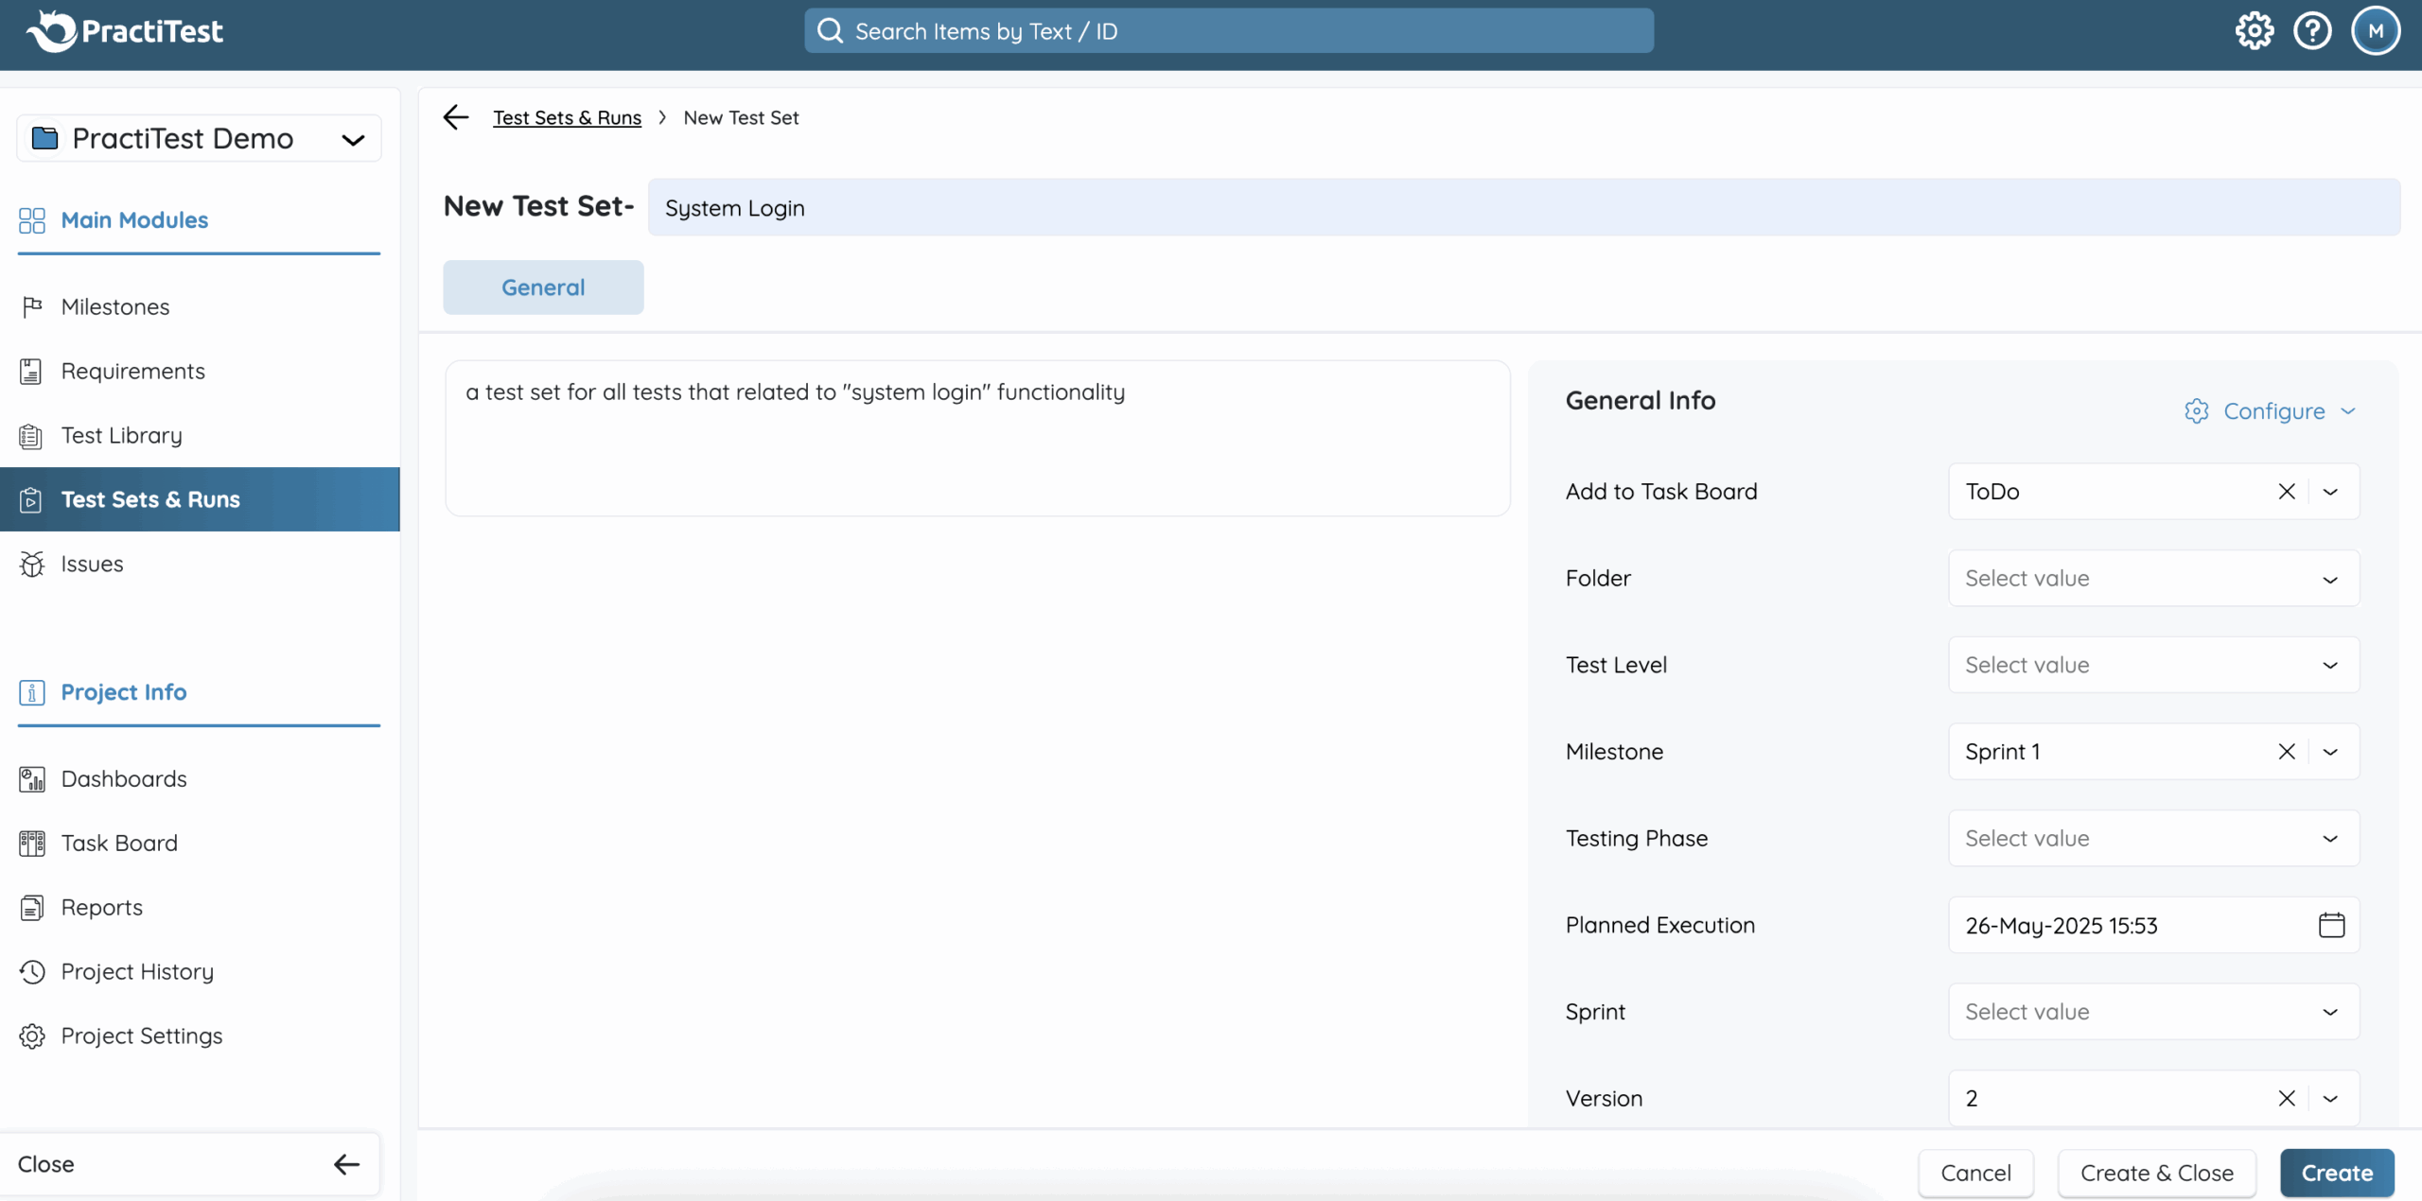Click the Project History clock icon
This screenshot has height=1201, width=2422.
pyautogui.click(x=32, y=972)
